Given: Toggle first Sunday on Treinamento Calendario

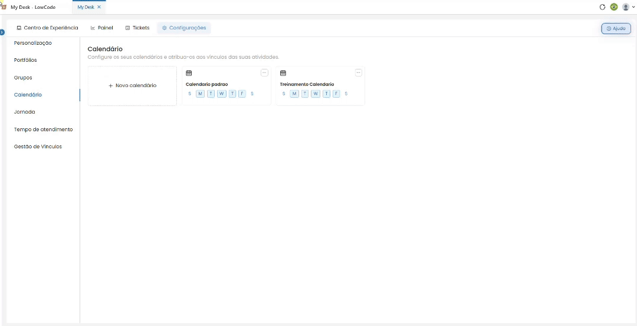Looking at the screenshot, I should 284,94.
